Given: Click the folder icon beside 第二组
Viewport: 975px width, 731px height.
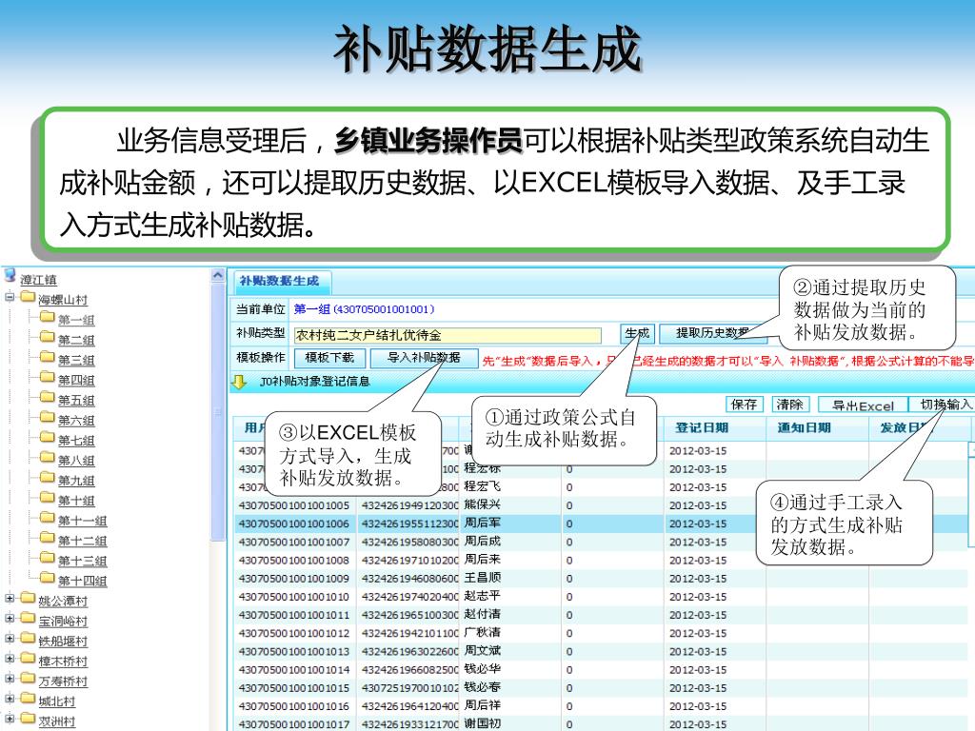Looking at the screenshot, I should (48, 337).
